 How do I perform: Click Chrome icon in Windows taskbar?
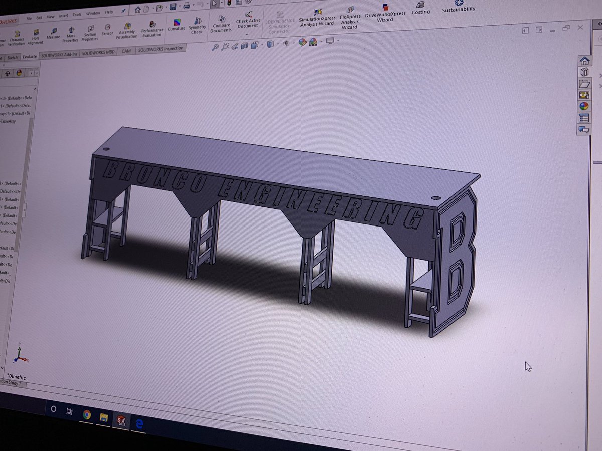pyautogui.click(x=86, y=414)
